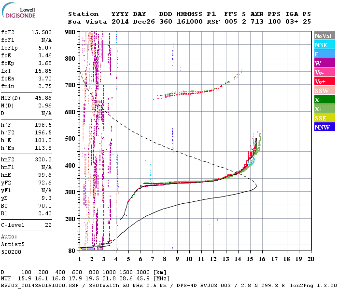This screenshot has width=338, height=289.
Task: Click the MUF 15.9 value at 100 km
Action: 25,279
